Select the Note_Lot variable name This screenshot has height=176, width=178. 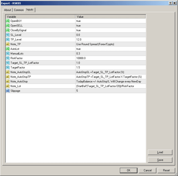pyautogui.click(x=16, y=86)
